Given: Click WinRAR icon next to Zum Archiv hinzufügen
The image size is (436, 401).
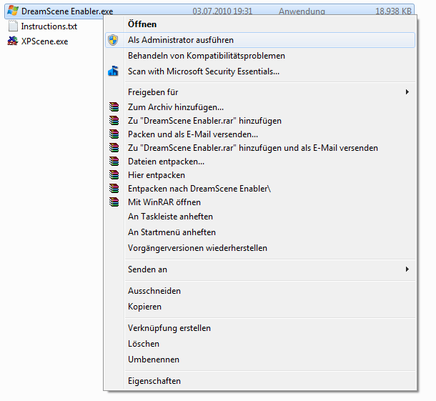Looking at the screenshot, I should click(x=113, y=107).
